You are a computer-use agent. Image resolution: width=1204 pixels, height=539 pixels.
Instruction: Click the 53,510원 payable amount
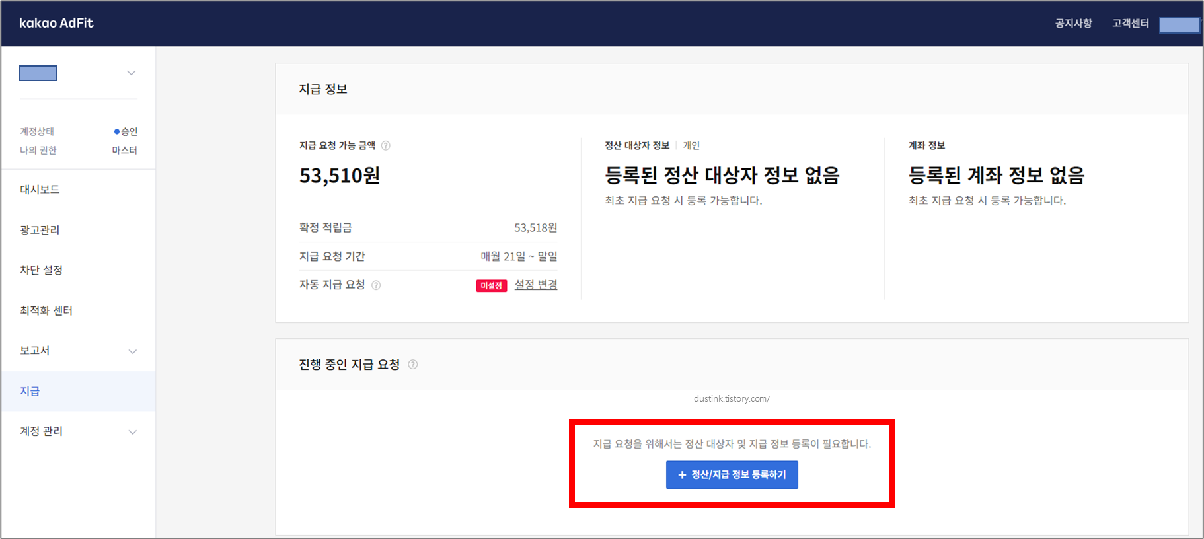tap(340, 176)
